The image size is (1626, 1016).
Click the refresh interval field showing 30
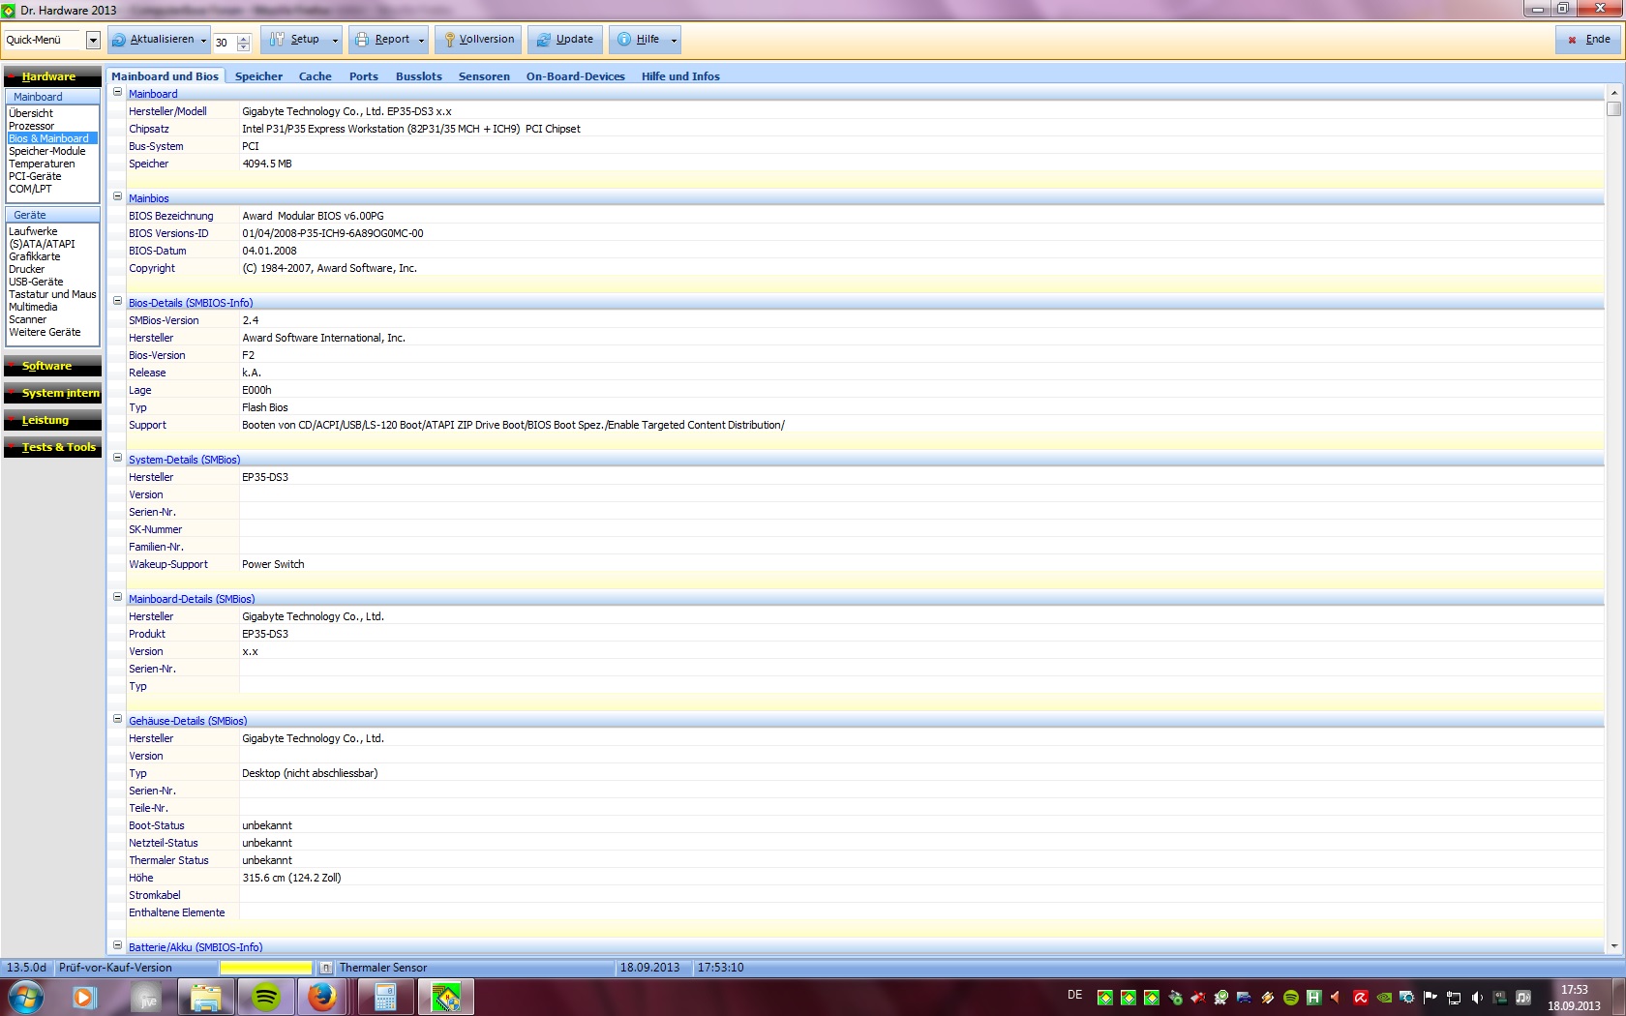pyautogui.click(x=224, y=43)
